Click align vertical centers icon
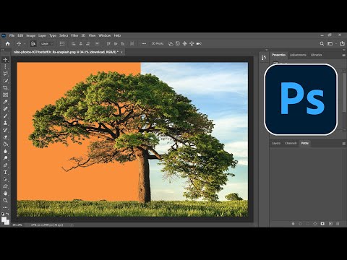This screenshot has height=260, width=347. point(116,43)
